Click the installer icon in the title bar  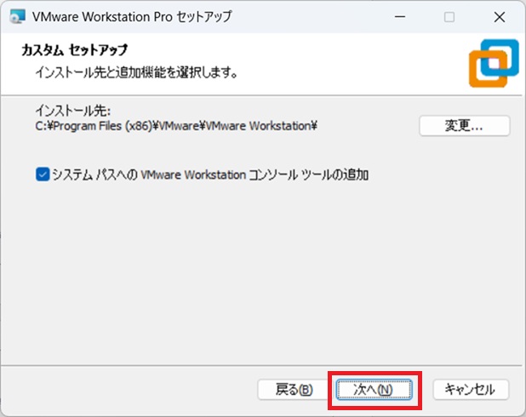(x=17, y=16)
